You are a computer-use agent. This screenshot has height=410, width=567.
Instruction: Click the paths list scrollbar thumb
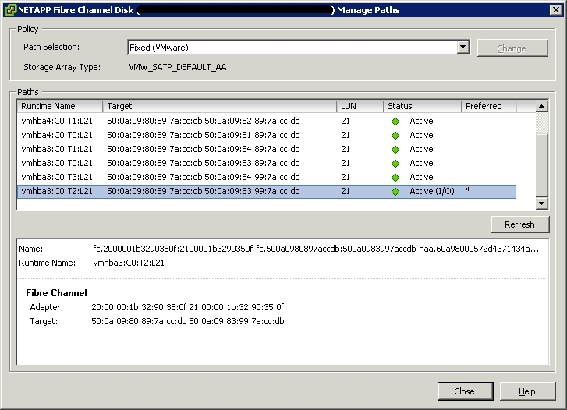[x=542, y=165]
